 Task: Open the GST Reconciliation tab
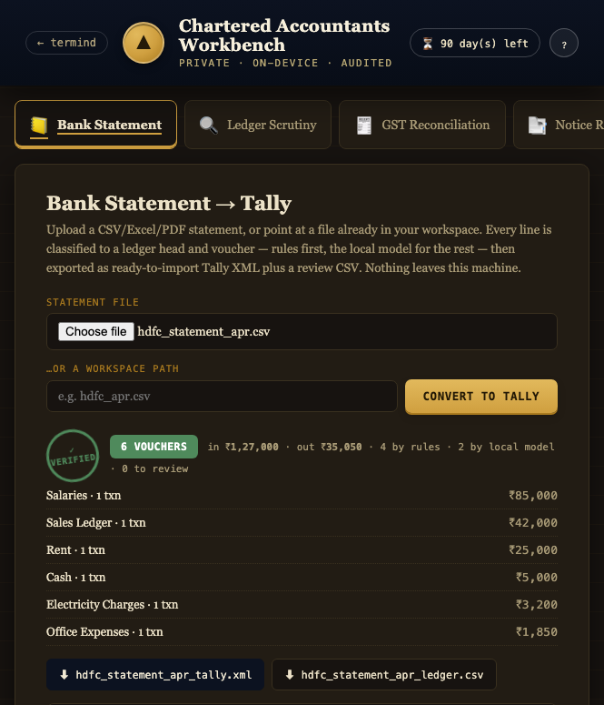pyautogui.click(x=422, y=125)
